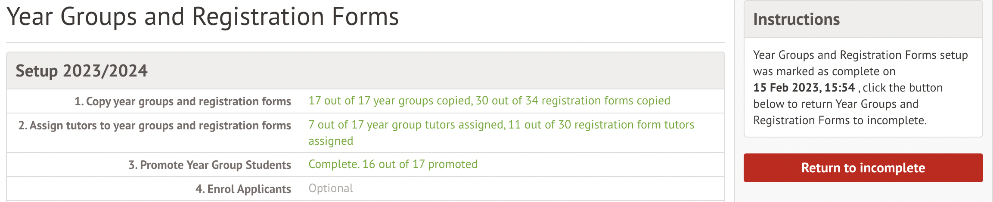993x202 pixels.
Task: Select step 3 'Promote Year Group Students' label
Action: pyautogui.click(x=210, y=165)
